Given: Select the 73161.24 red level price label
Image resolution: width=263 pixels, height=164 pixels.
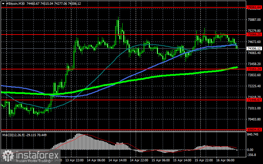Looking at the screenshot, I should (254, 69).
